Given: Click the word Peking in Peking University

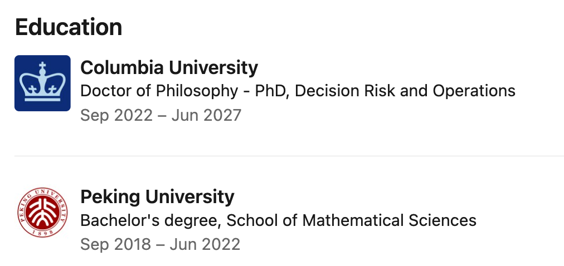Looking at the screenshot, I should (110, 197).
